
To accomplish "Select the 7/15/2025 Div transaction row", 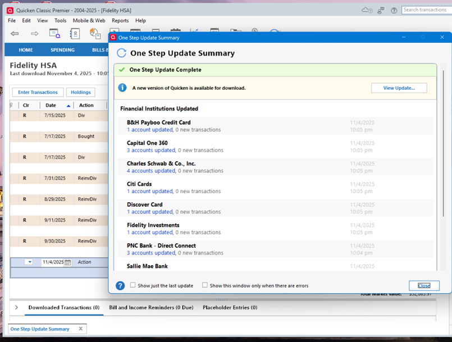I will [59, 115].
